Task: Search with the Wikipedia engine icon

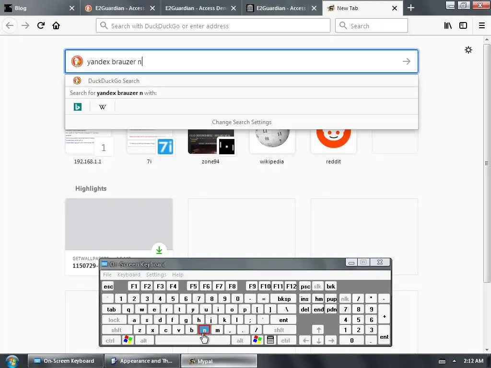Action: tap(103, 107)
